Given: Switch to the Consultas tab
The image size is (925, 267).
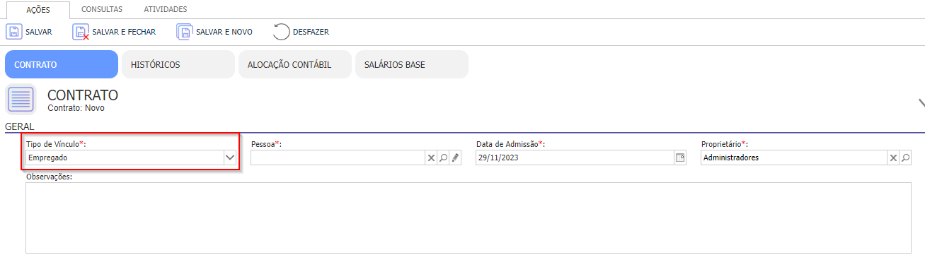Looking at the screenshot, I should [x=102, y=10].
